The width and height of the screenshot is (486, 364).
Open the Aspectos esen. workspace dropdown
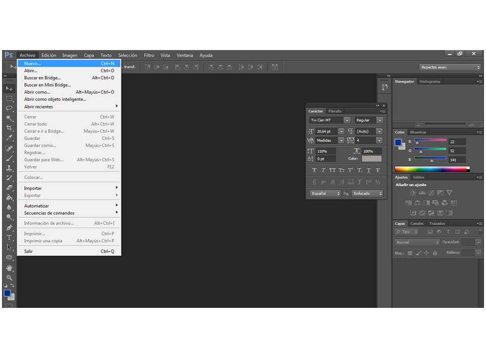coord(451,67)
